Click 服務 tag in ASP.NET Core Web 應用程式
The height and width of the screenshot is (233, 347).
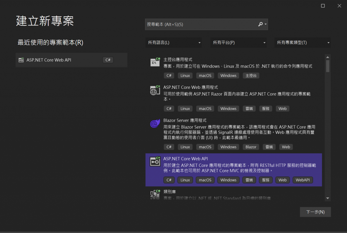(x=266, y=109)
